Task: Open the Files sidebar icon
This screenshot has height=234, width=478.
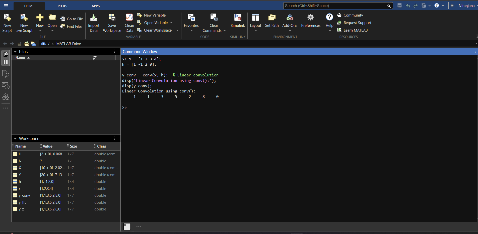Action: coord(6,54)
